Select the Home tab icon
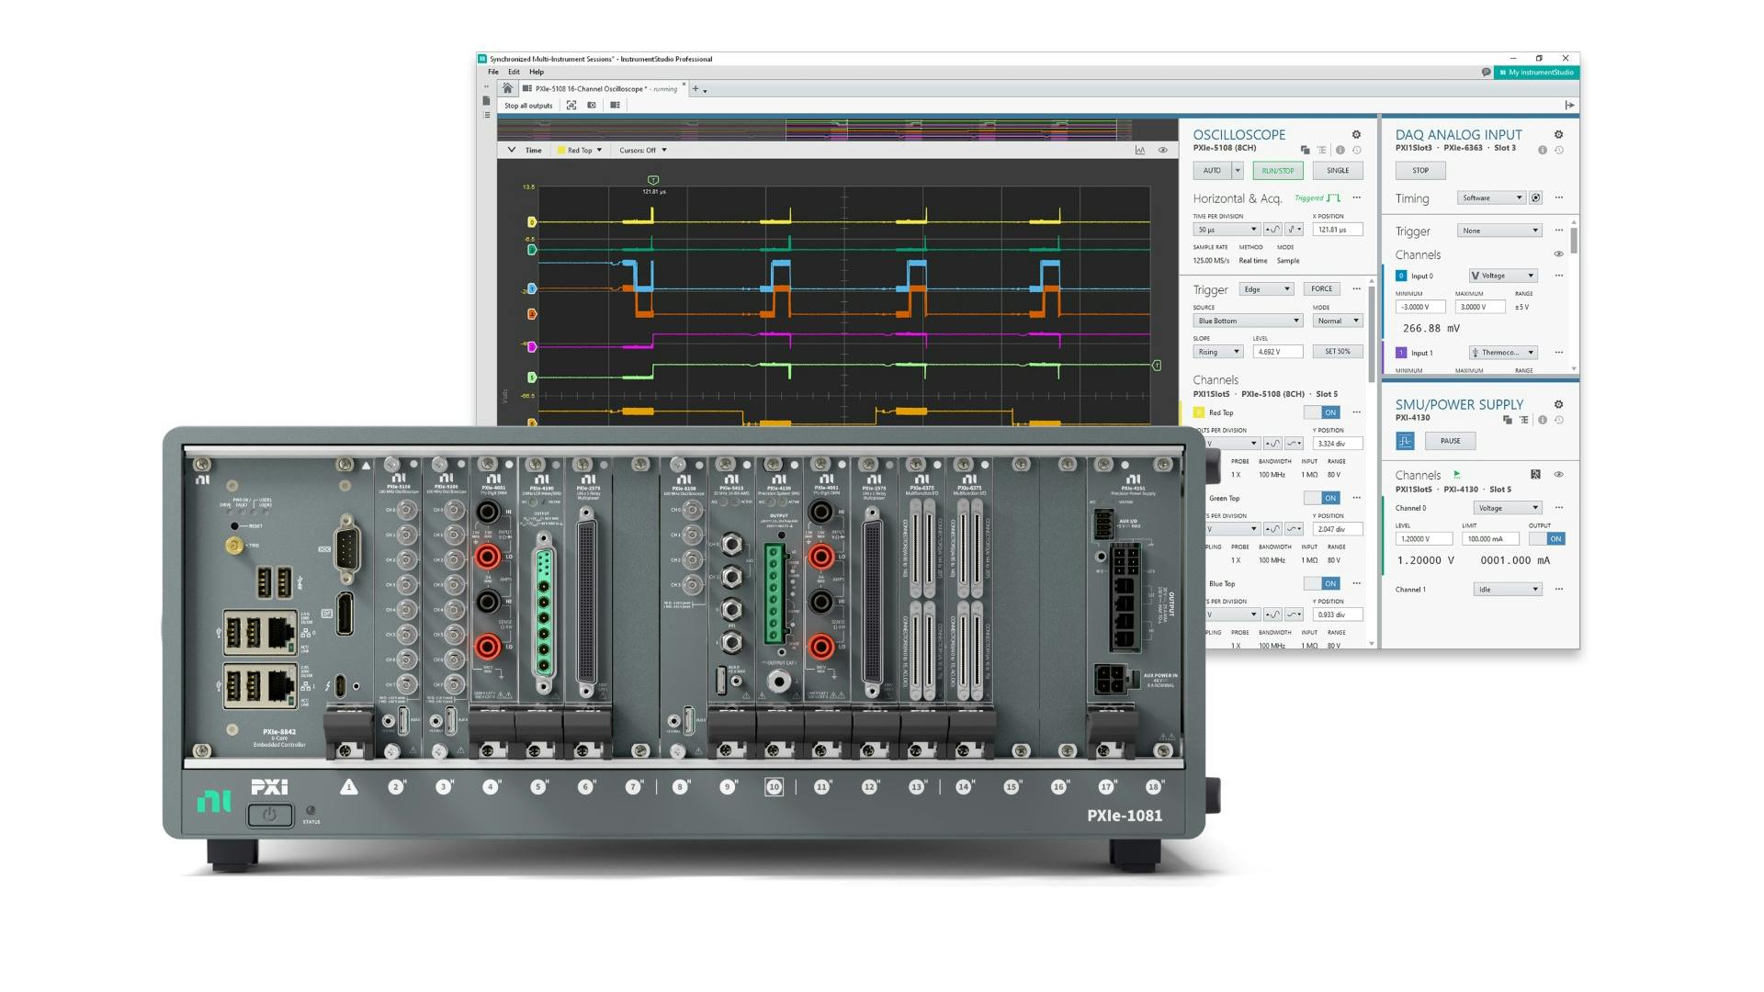1764x992 pixels. [x=507, y=88]
